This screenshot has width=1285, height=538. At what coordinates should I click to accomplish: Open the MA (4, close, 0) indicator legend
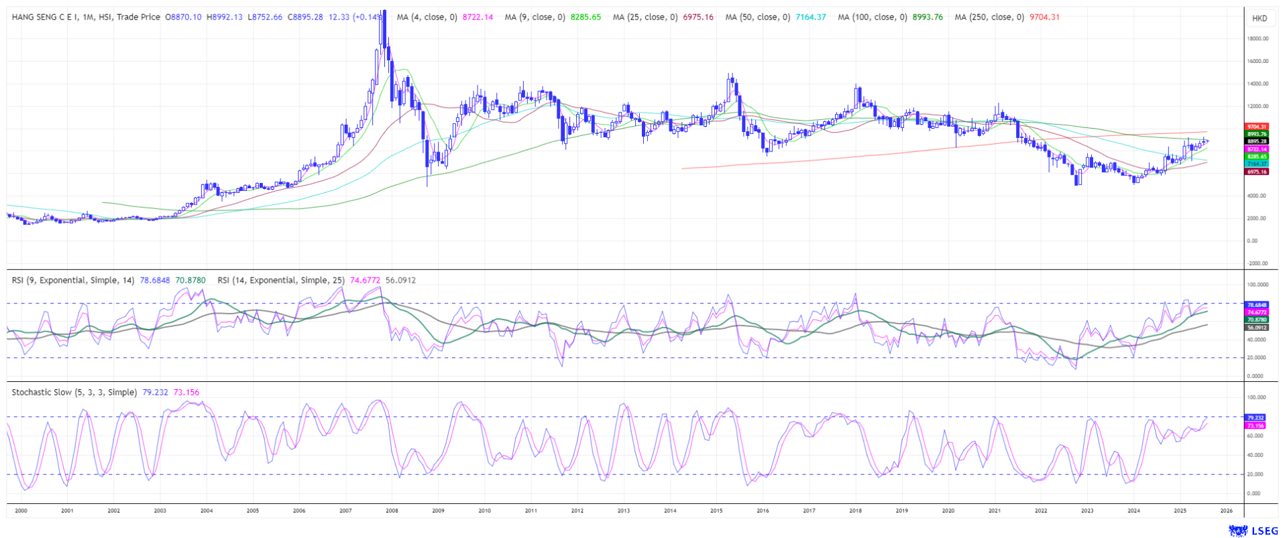[427, 17]
